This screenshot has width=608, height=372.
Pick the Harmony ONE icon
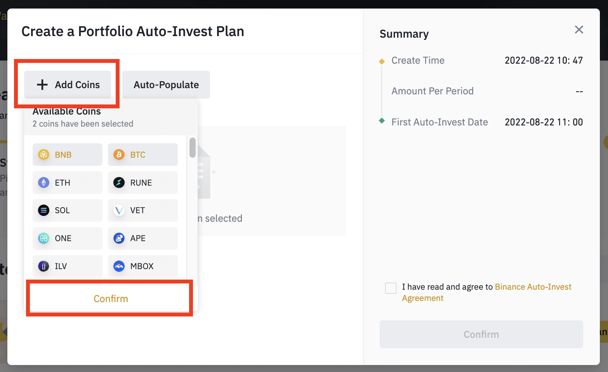(44, 238)
